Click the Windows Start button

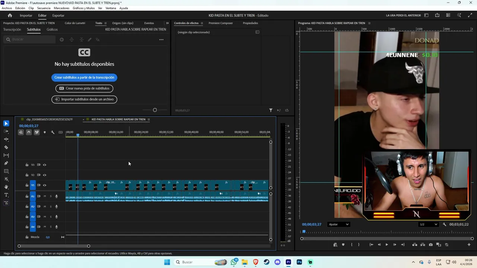click(167, 262)
